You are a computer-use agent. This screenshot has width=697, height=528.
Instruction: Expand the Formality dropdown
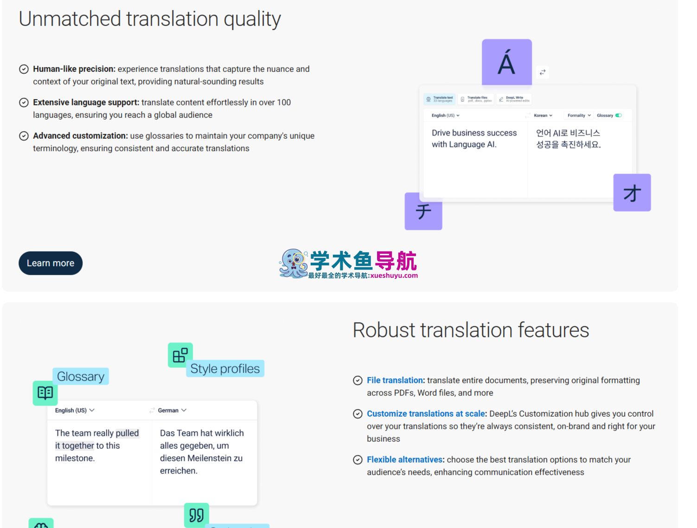click(x=579, y=116)
